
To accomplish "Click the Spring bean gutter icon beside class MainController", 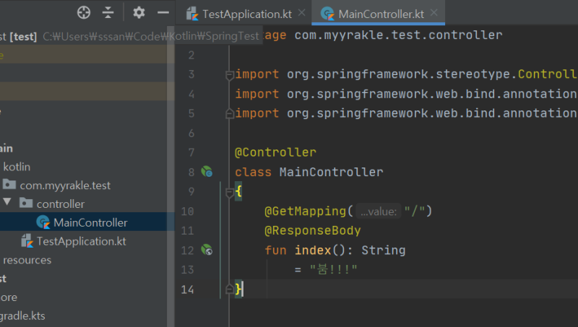I will (x=207, y=172).
